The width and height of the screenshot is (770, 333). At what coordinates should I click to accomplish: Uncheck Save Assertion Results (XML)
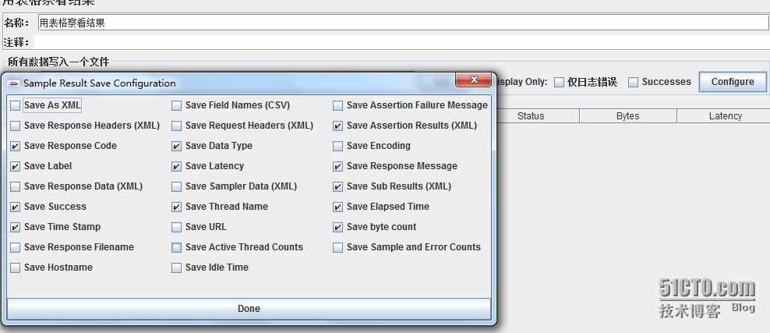click(x=337, y=126)
